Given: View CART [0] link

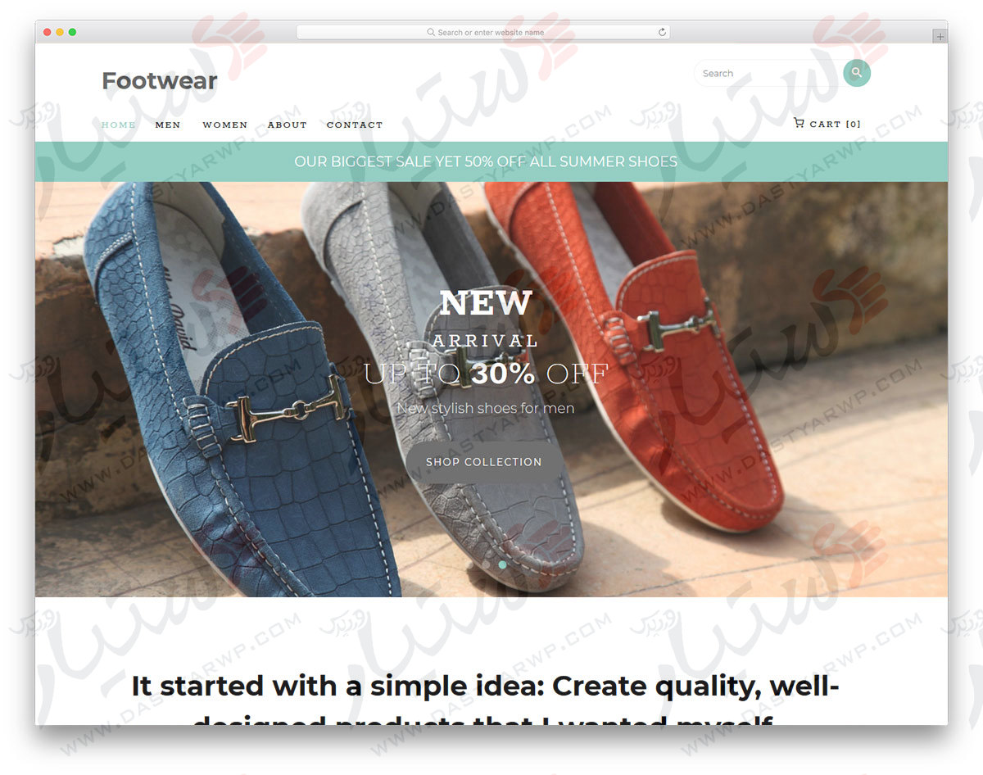Looking at the screenshot, I should pyautogui.click(x=835, y=124).
